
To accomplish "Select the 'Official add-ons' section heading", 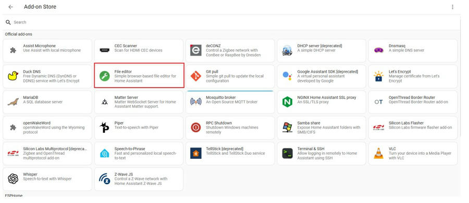I will click(19, 34).
